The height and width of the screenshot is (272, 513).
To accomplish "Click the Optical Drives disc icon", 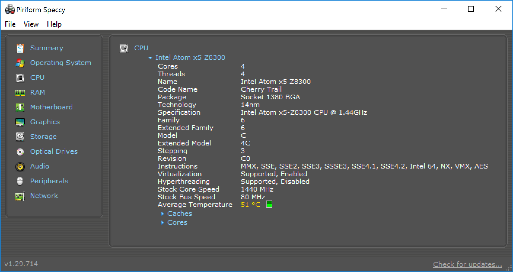I will [20, 152].
